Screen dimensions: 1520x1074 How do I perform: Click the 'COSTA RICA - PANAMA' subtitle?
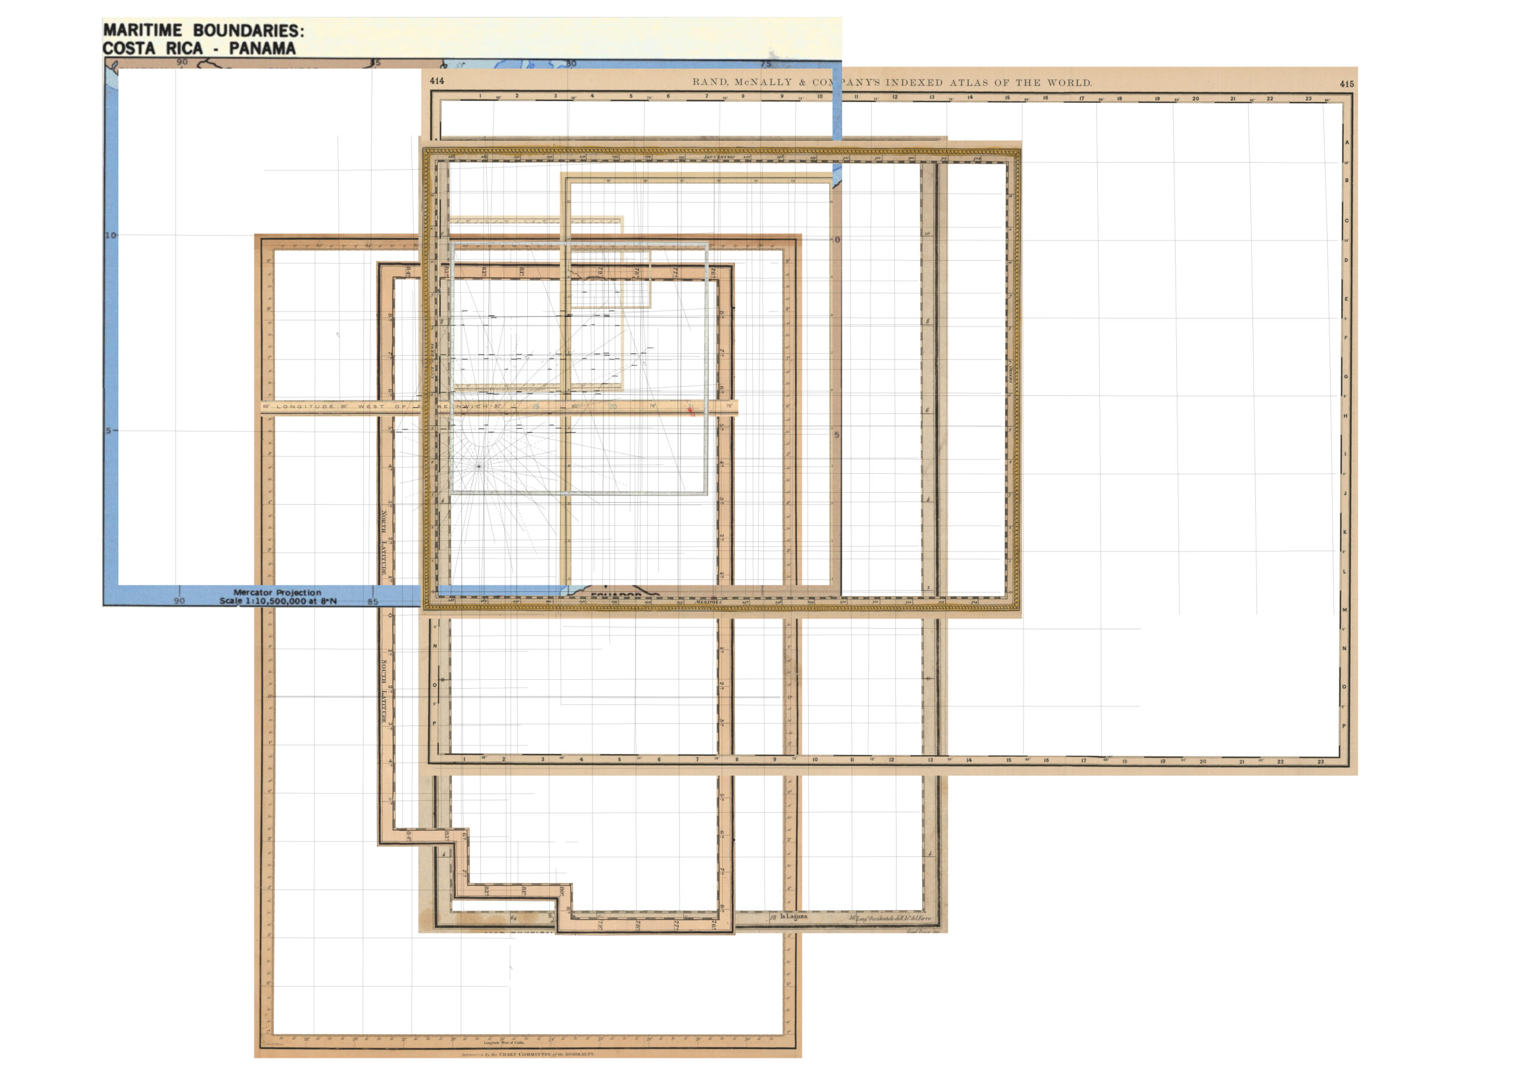(x=199, y=48)
